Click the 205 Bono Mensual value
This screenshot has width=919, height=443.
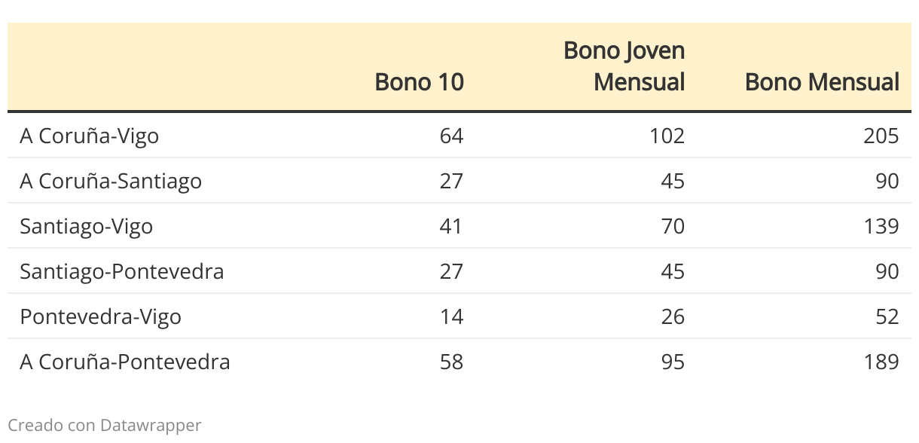point(881,136)
